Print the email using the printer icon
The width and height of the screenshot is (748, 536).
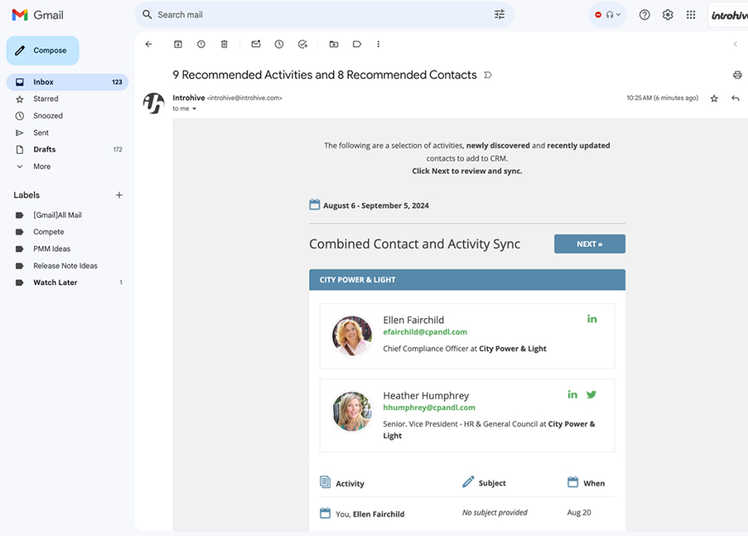pyautogui.click(x=737, y=75)
